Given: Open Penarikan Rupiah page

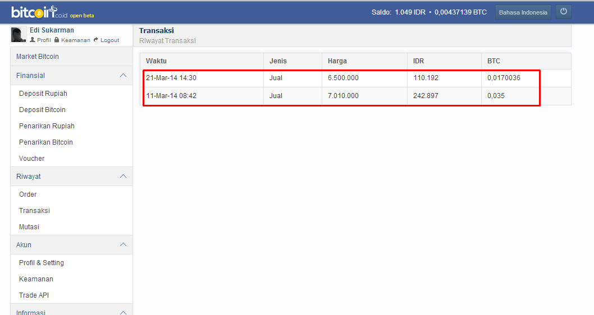Looking at the screenshot, I should pos(47,126).
